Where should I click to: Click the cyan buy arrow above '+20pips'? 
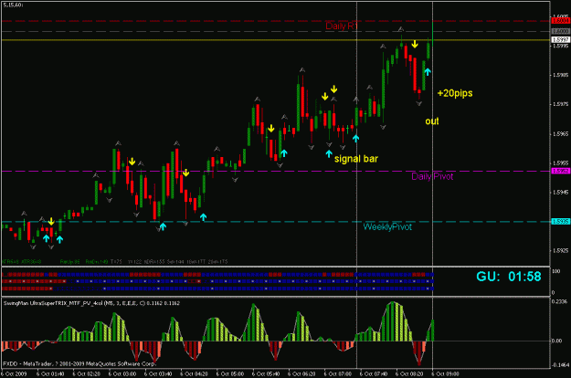tap(428, 71)
